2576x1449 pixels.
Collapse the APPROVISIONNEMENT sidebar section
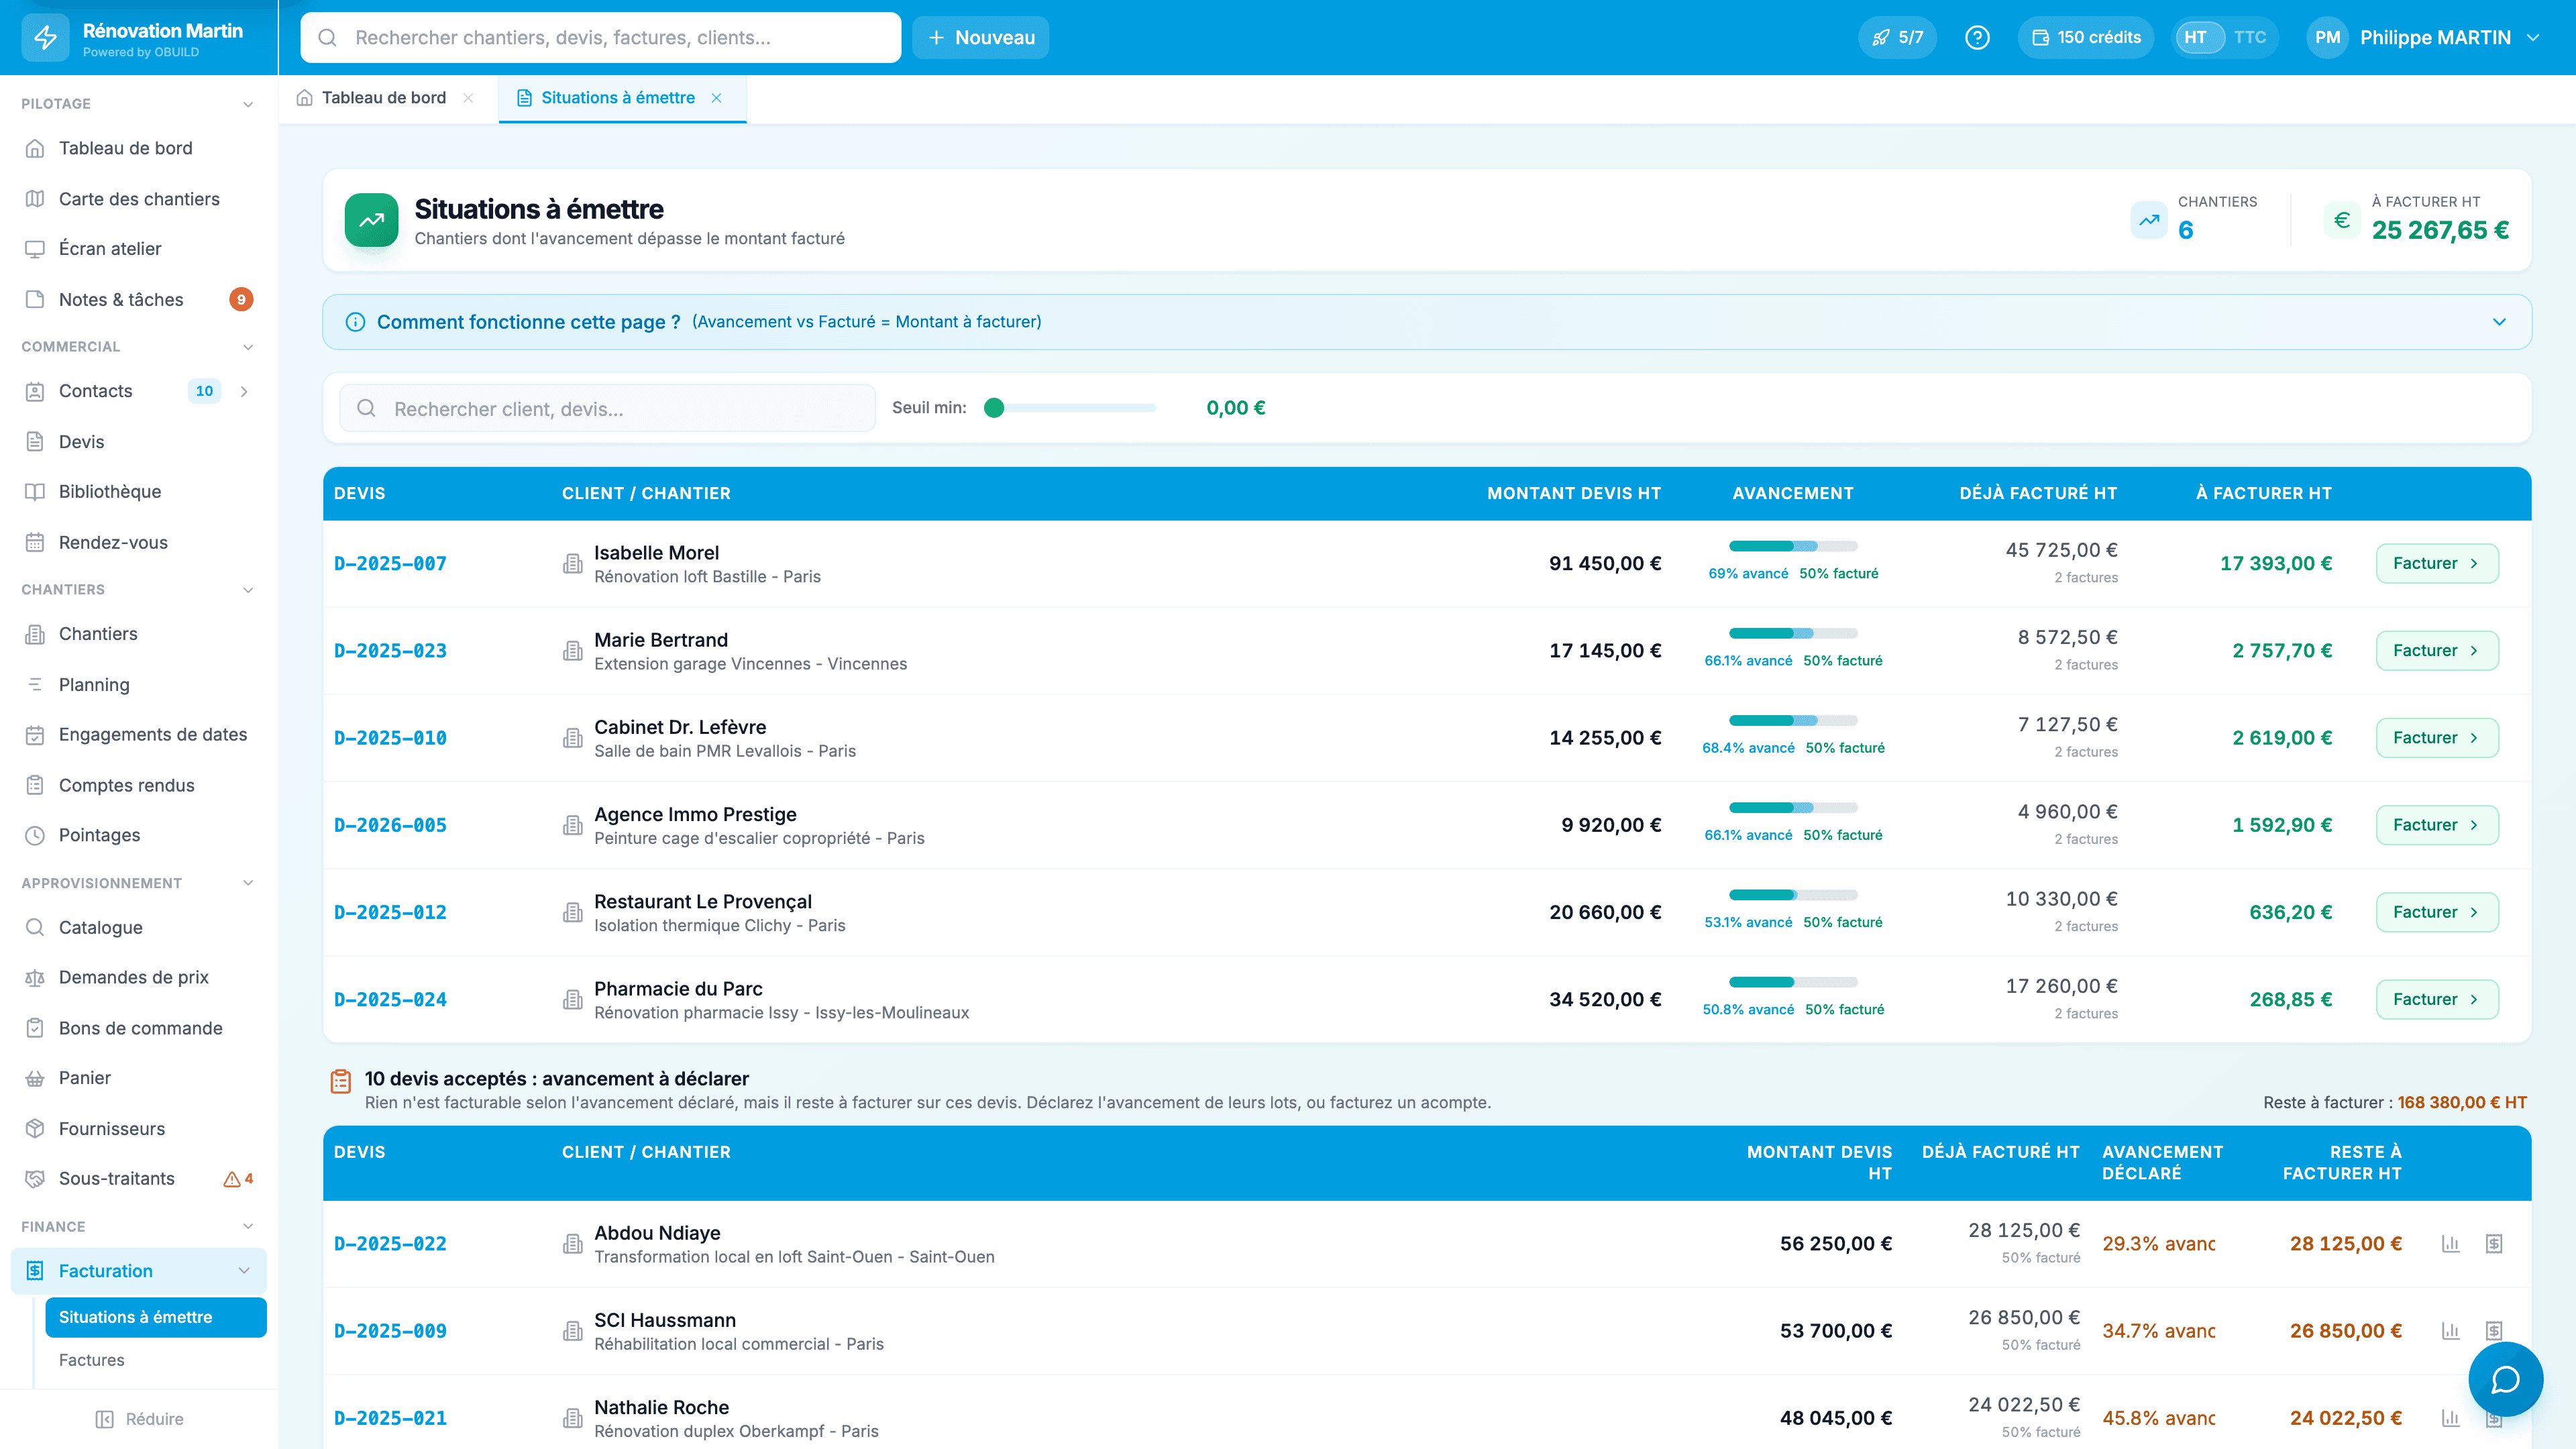[248, 883]
